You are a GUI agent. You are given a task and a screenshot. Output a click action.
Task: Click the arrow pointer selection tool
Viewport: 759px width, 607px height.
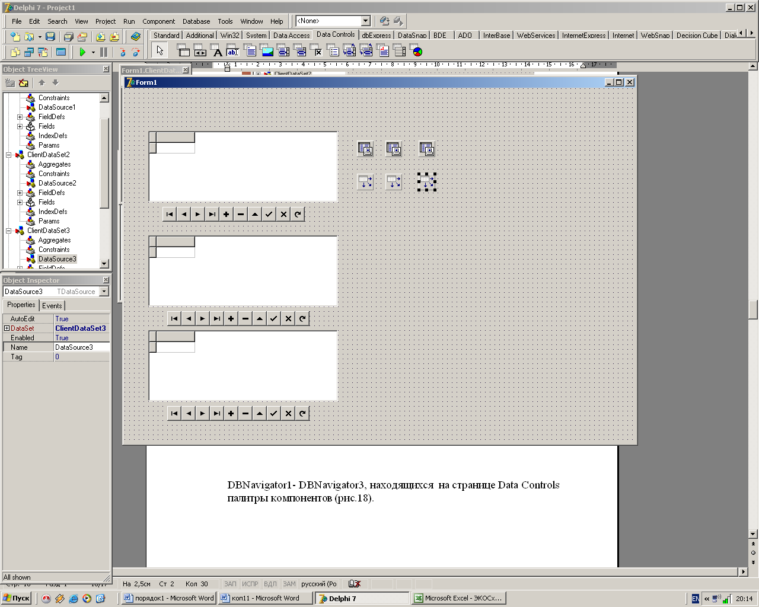[160, 51]
